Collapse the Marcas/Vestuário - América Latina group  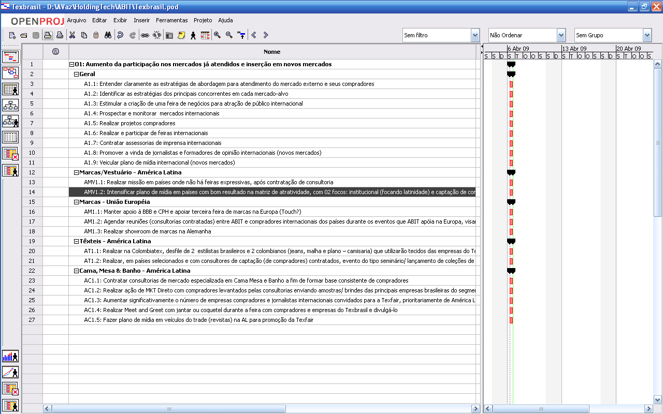[77, 173]
